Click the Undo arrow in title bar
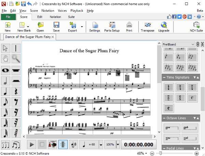The image size is (205, 156). [x=29, y=4]
